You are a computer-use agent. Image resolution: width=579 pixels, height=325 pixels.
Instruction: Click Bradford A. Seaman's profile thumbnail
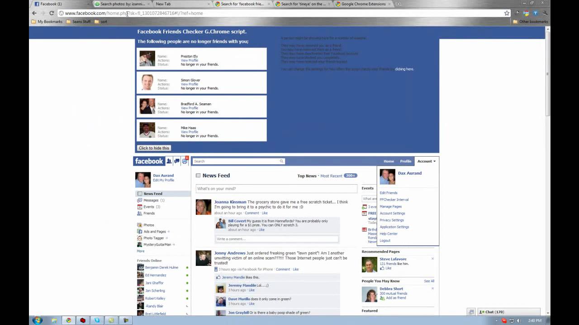[147, 106]
